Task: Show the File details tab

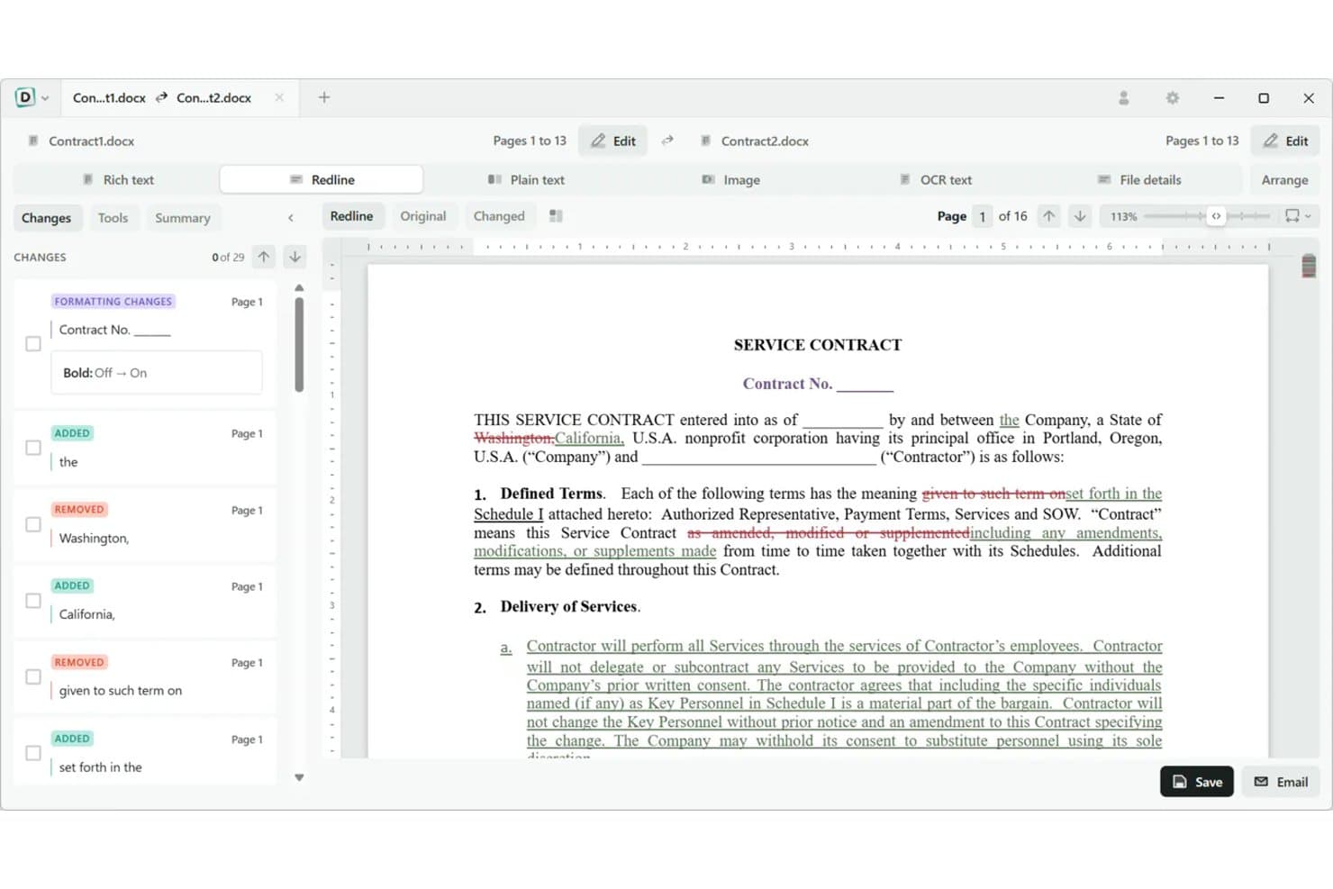Action: [1139, 179]
